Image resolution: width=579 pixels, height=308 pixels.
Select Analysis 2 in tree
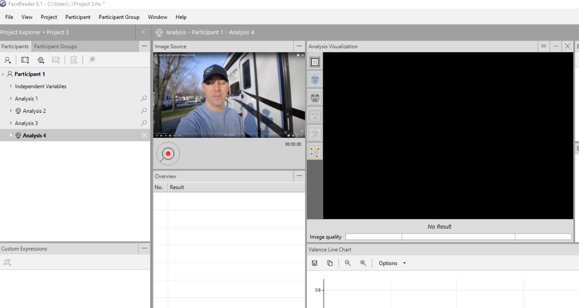(34, 111)
